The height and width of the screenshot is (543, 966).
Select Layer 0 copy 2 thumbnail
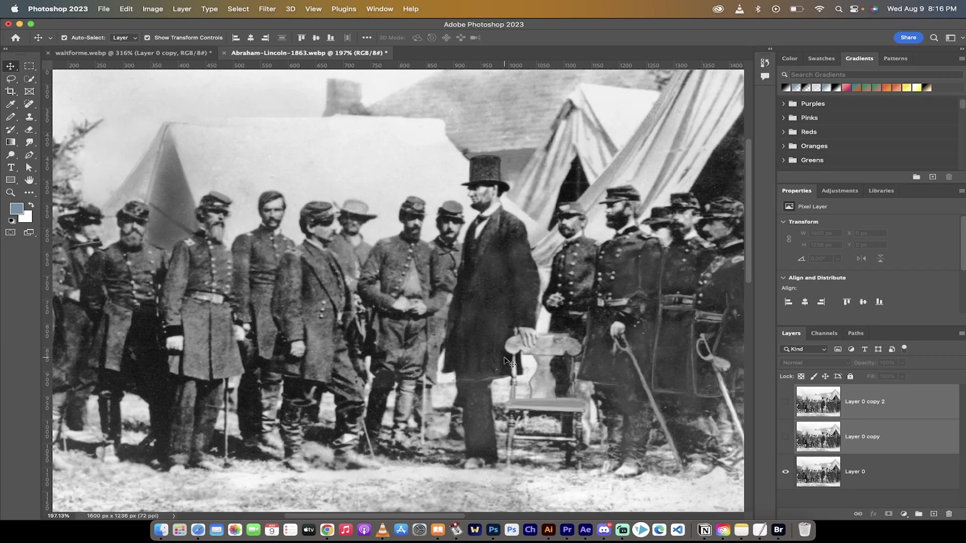(x=818, y=401)
